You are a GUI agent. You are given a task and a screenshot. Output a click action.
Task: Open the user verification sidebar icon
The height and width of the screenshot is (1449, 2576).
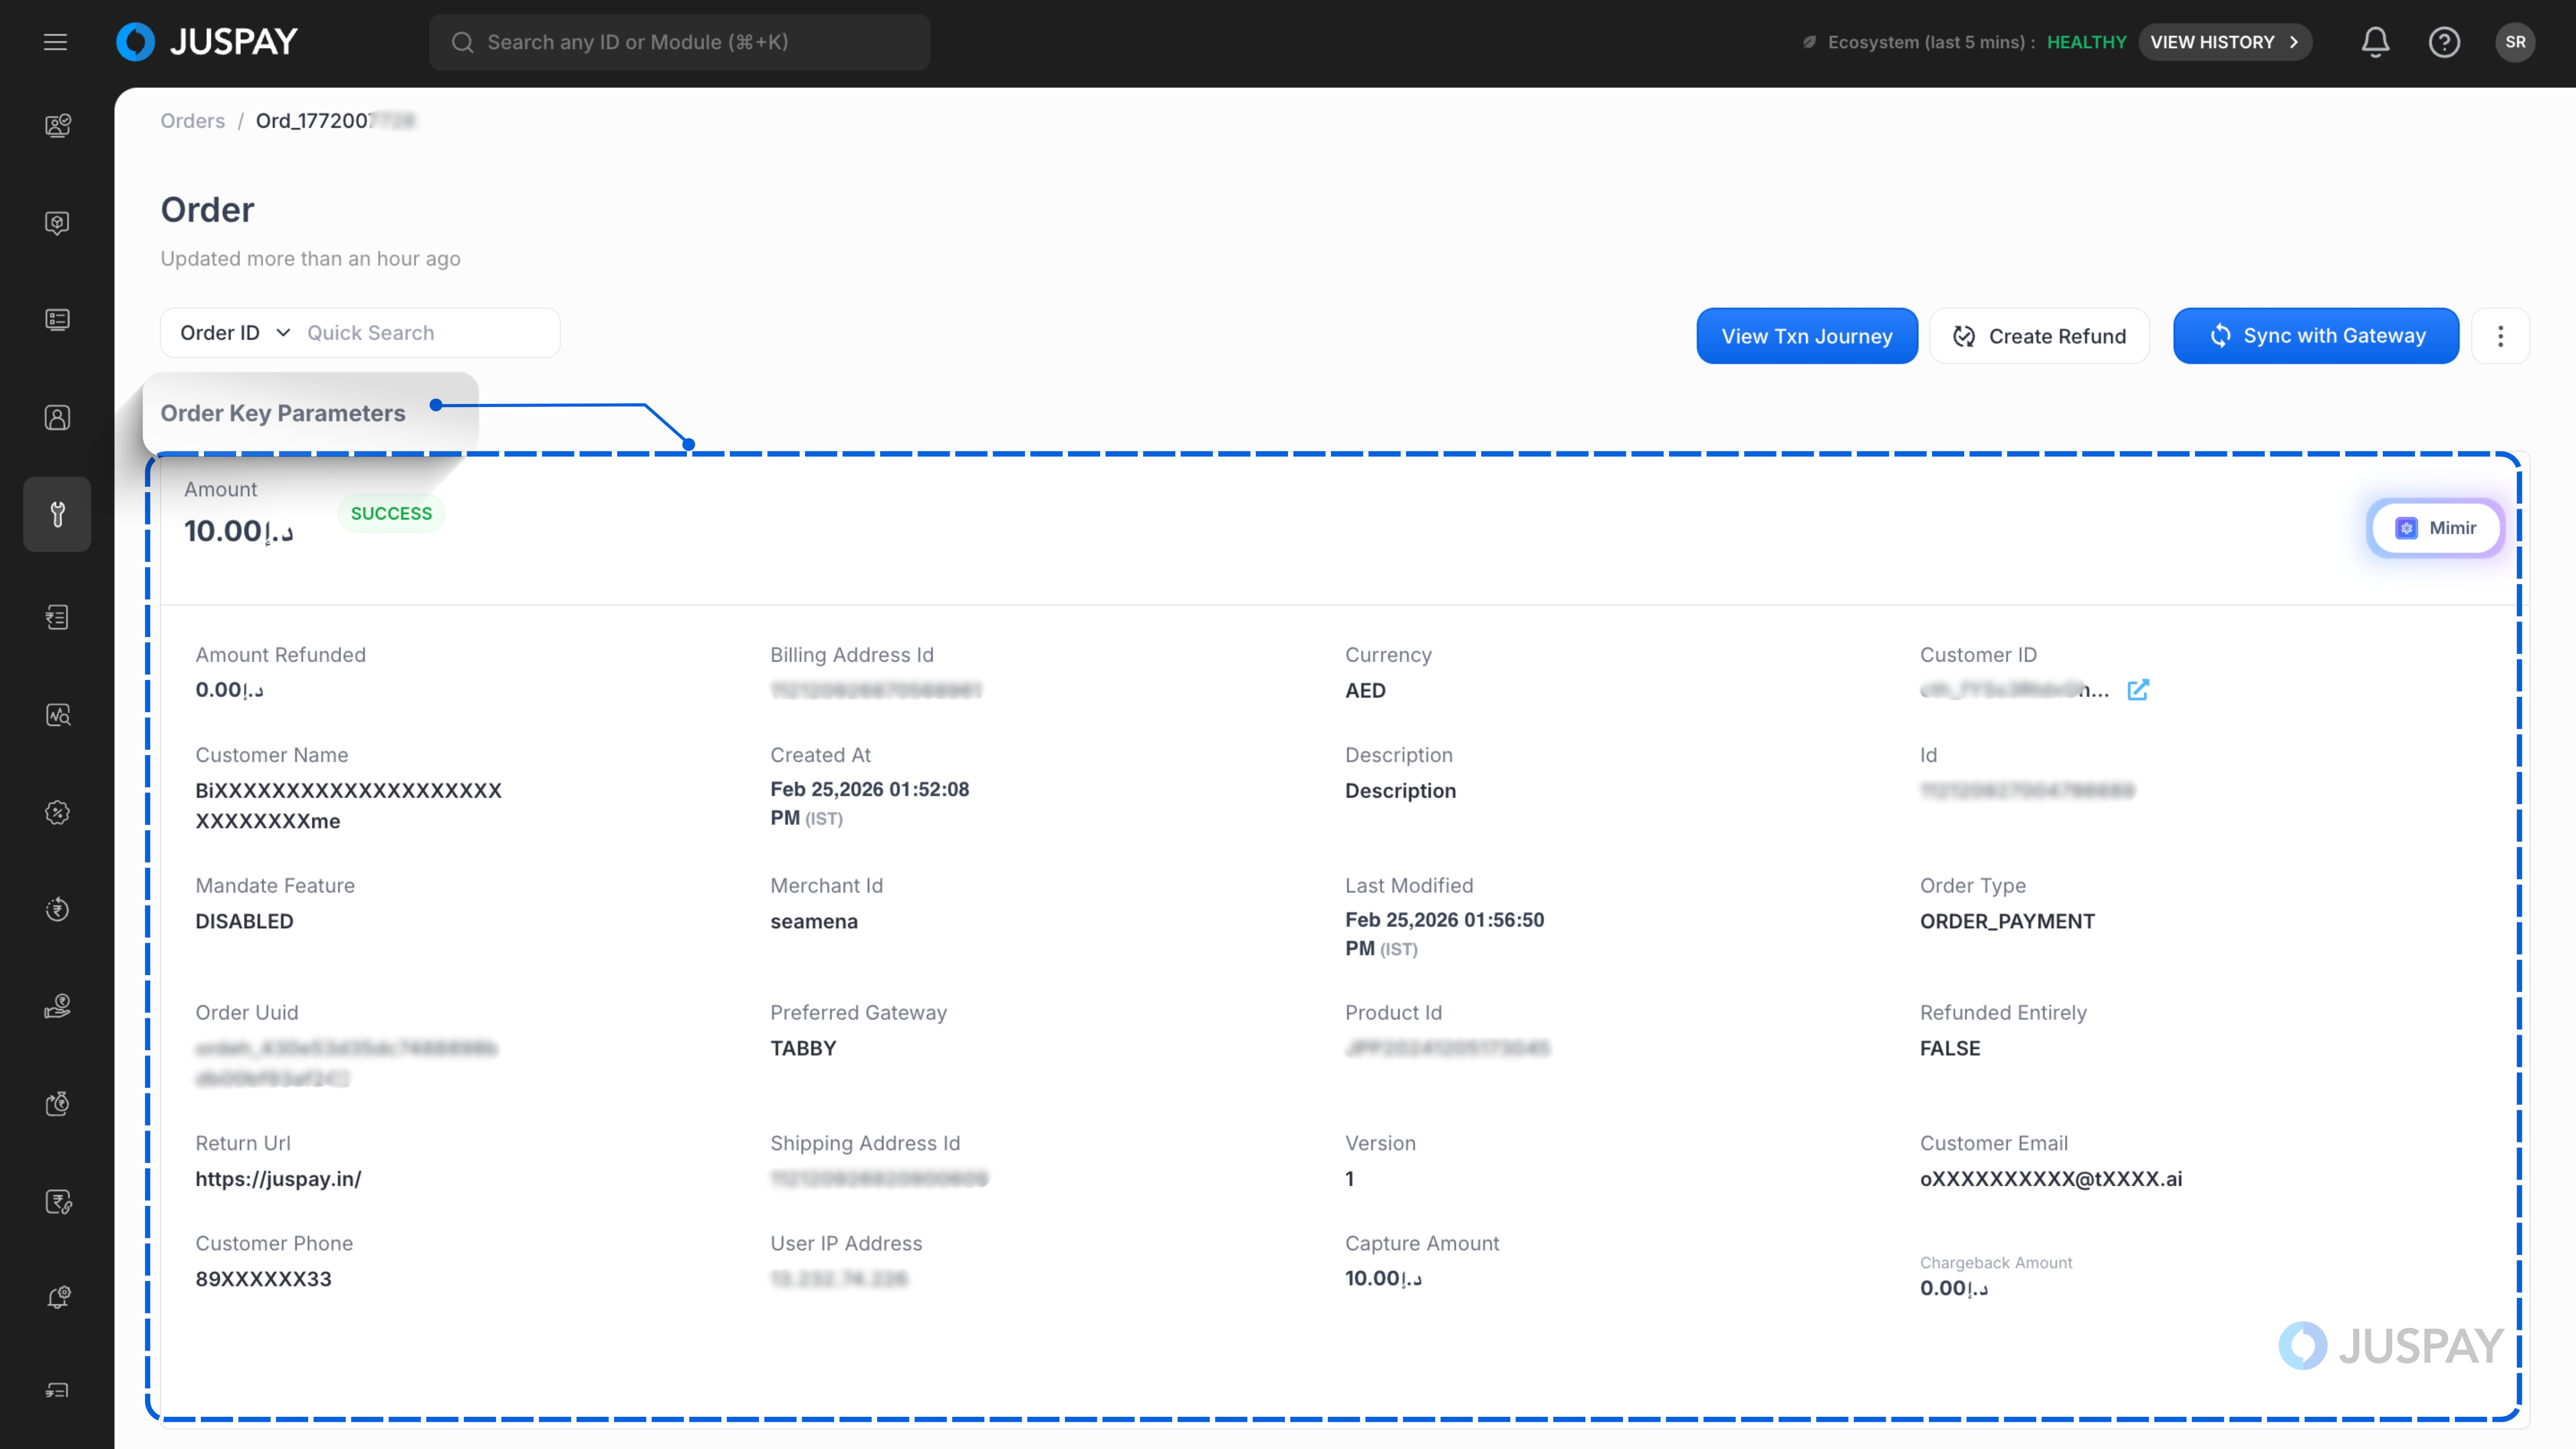point(57,125)
